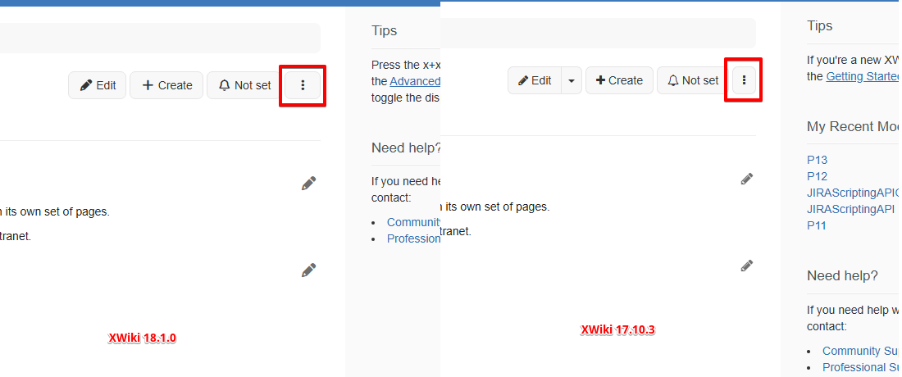The image size is (902, 377).
Task: Expand the caret dropdown beside Edit
Action: click(x=572, y=80)
